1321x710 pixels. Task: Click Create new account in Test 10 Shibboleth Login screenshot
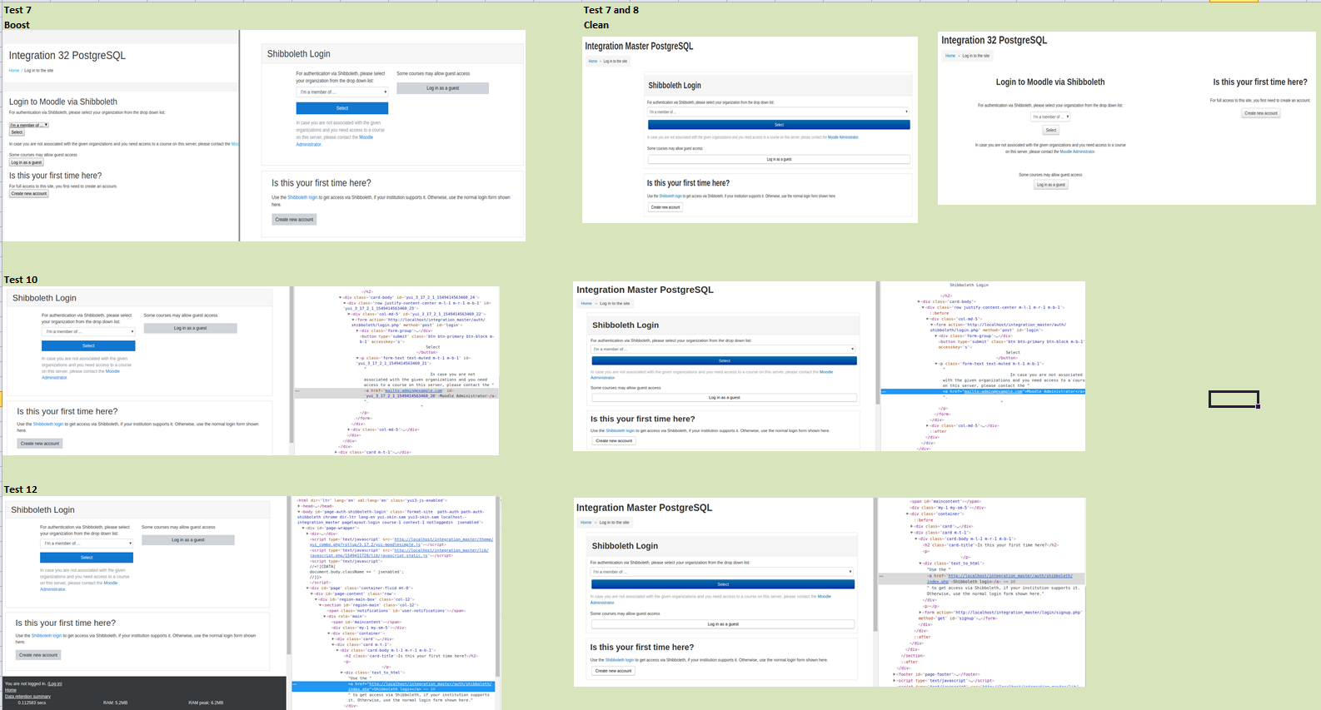point(40,444)
